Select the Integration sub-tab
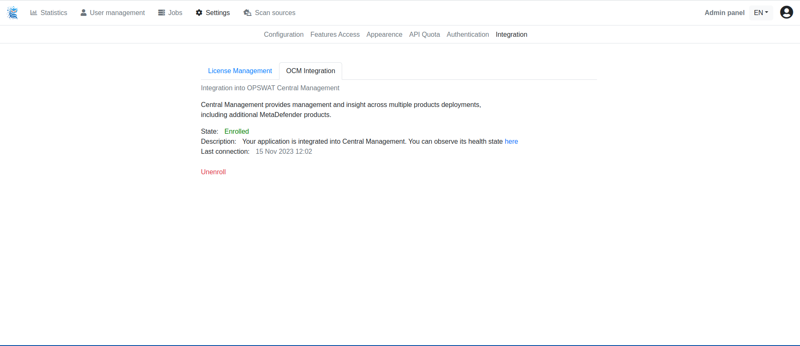Viewport: 800px width, 346px height. coord(511,34)
